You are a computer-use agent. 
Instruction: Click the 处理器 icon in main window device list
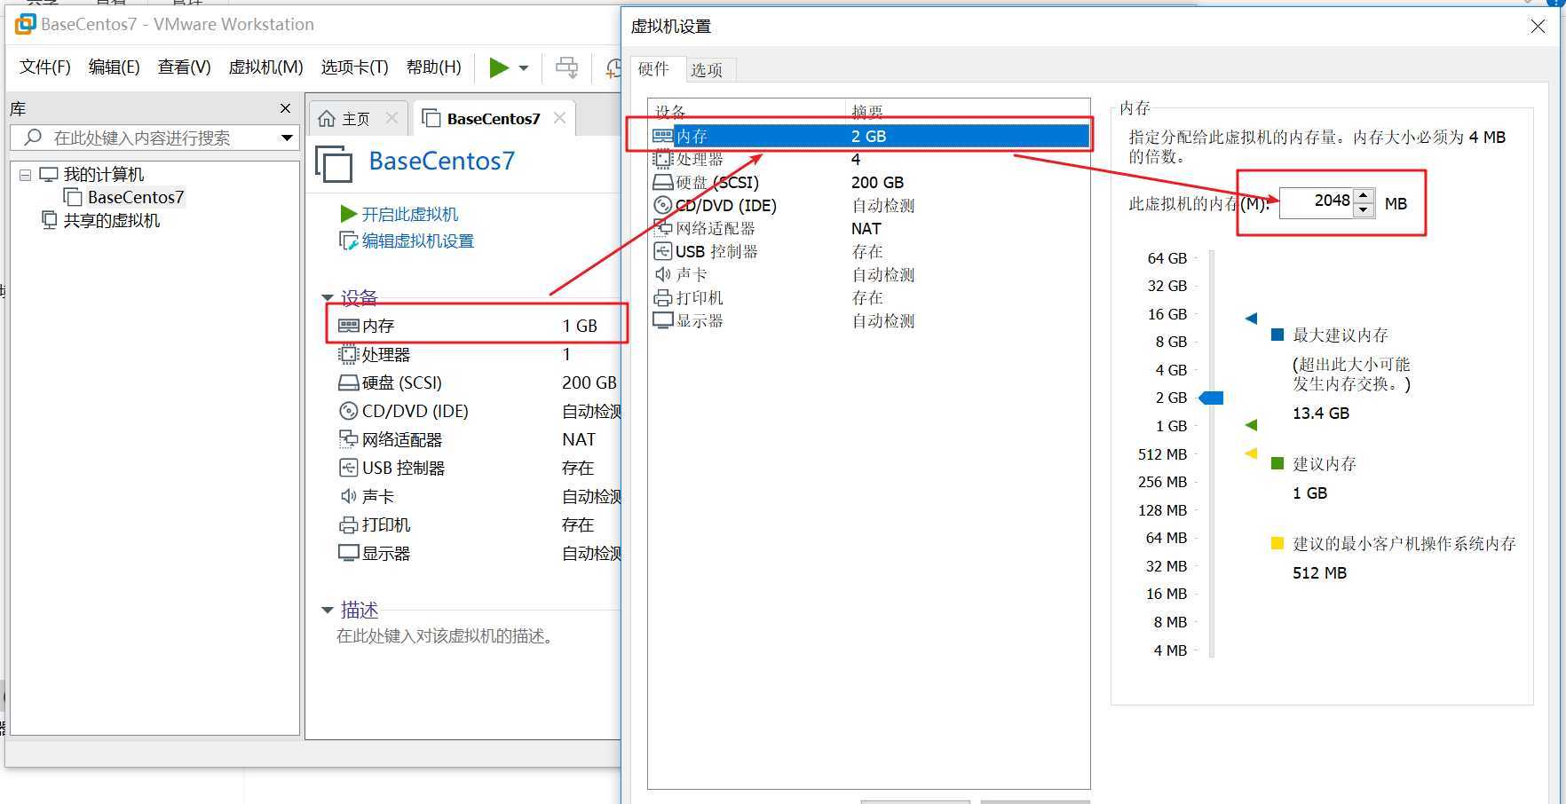tap(349, 354)
